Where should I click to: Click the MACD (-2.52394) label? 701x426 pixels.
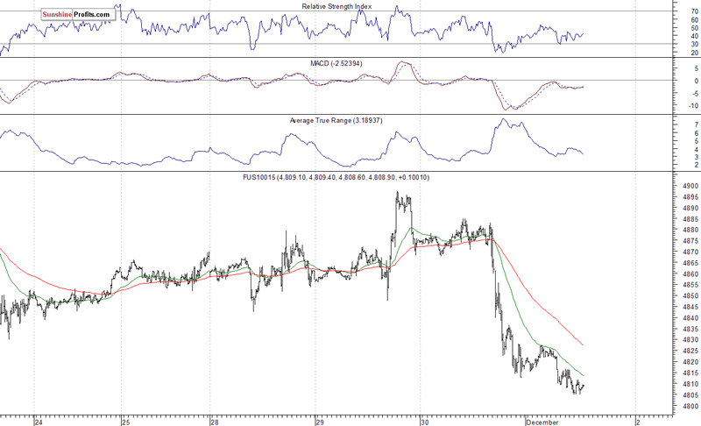(x=336, y=63)
